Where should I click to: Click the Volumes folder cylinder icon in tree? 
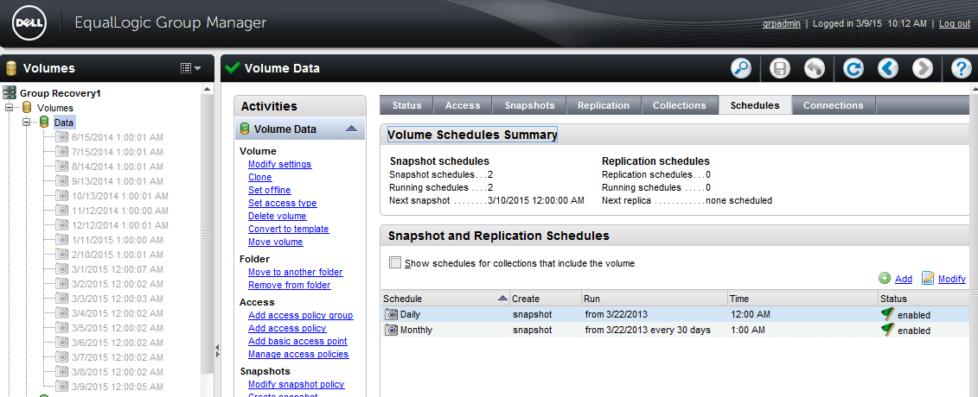(x=27, y=108)
